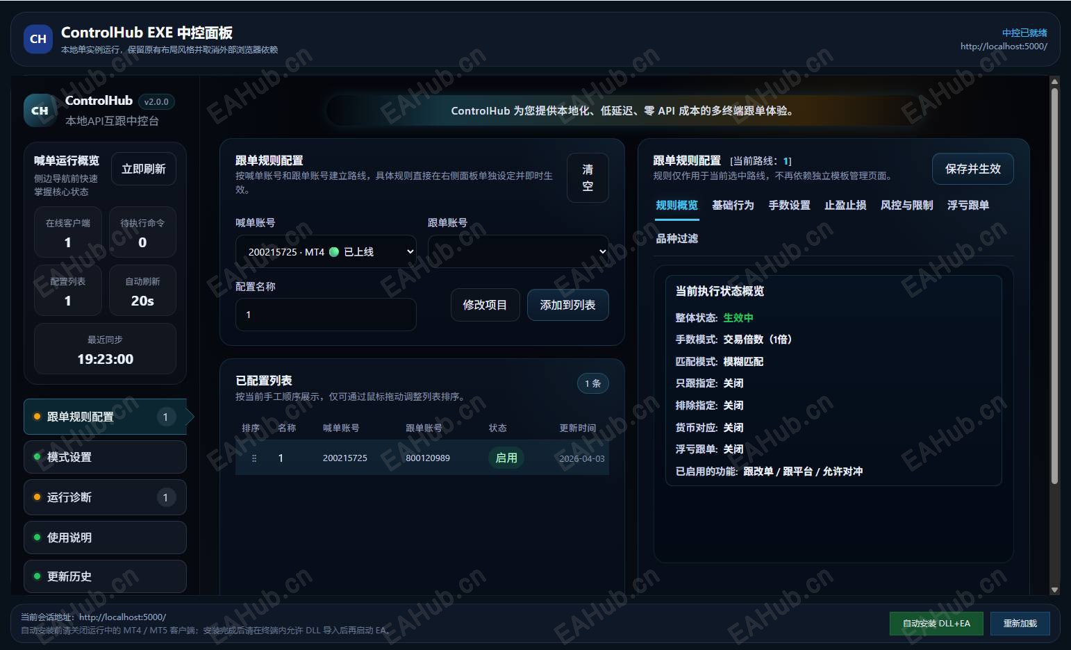Image resolution: width=1071 pixels, height=650 pixels.
Task: Open the 风控与限制 tab
Action: coord(906,205)
